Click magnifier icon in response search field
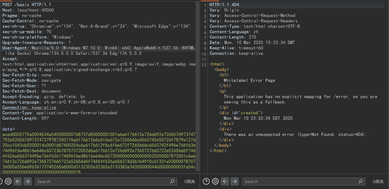This screenshot has width=389, height=189. 360,181
